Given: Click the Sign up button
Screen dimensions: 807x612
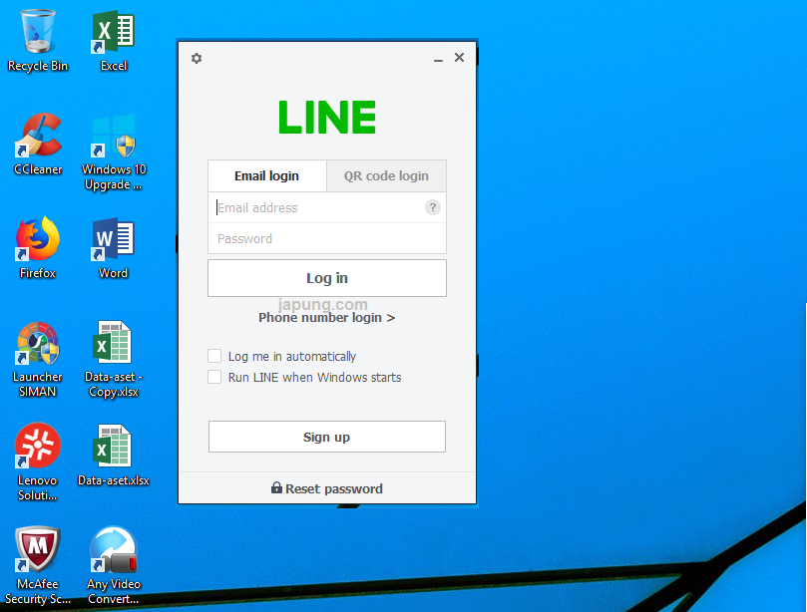Looking at the screenshot, I should pos(327,437).
